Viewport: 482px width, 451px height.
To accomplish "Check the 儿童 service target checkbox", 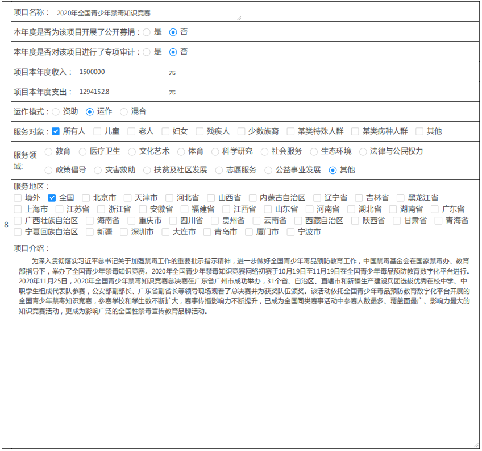I will (x=97, y=131).
